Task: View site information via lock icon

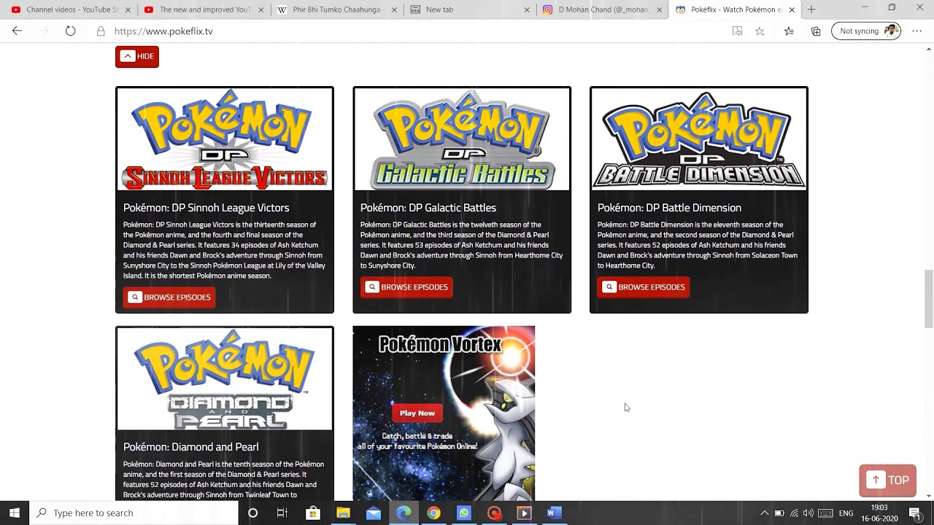Action: coord(101,31)
